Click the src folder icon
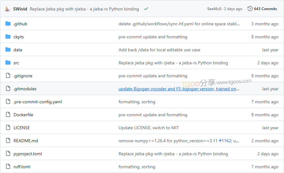Viewport: 284px width, 173px height. click(8, 63)
